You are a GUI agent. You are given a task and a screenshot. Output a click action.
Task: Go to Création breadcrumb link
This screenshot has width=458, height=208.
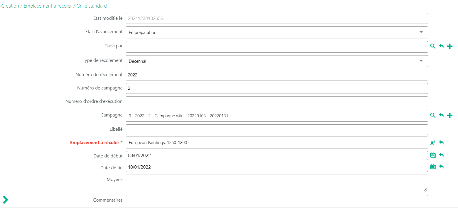point(10,6)
